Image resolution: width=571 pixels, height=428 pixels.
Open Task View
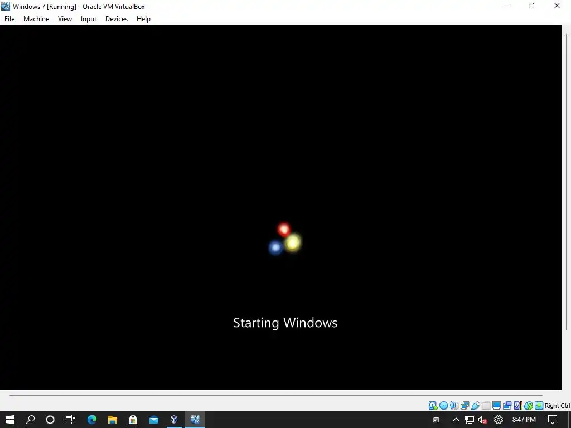point(70,420)
